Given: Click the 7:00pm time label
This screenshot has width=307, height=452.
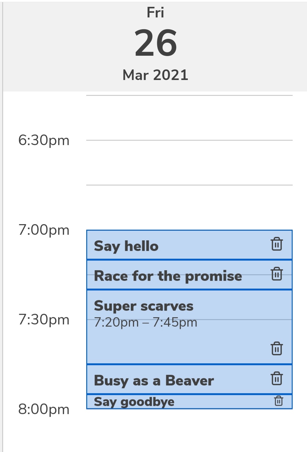Looking at the screenshot, I should (x=44, y=230).
